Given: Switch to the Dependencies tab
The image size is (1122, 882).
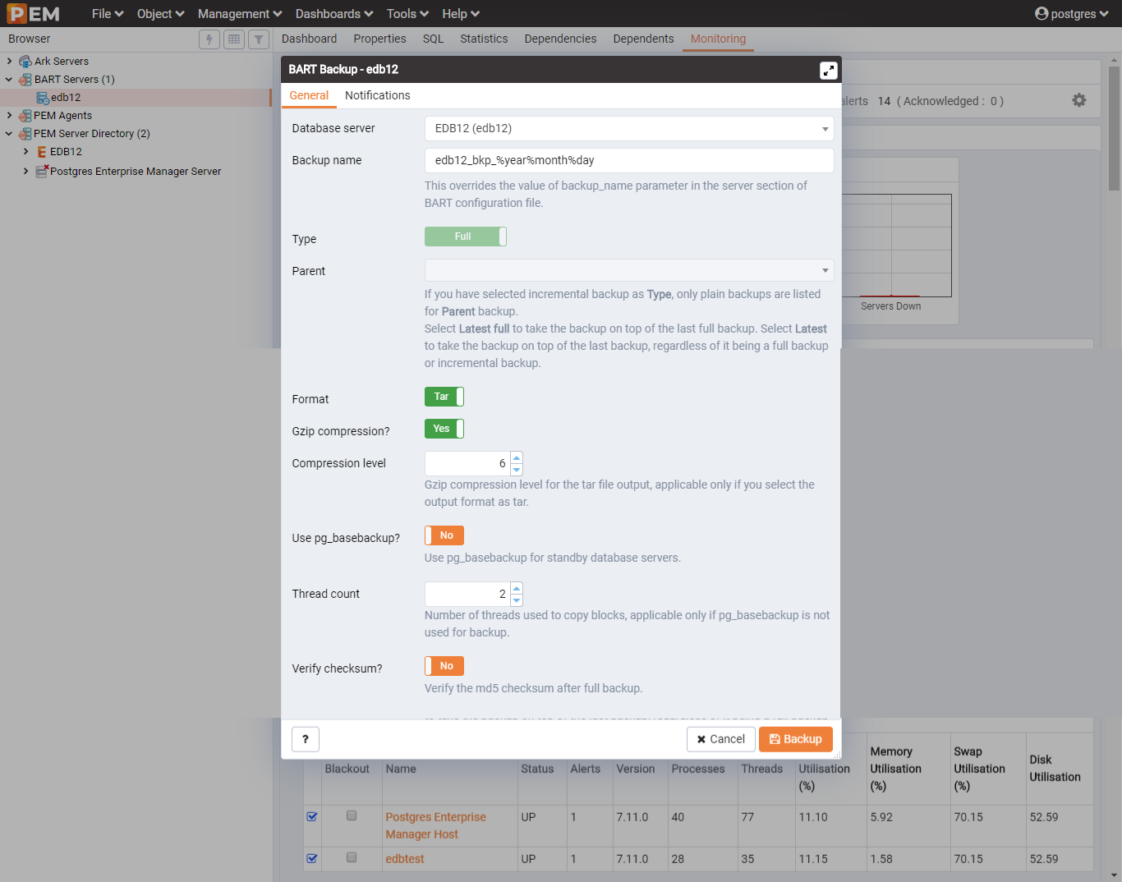Looking at the screenshot, I should click(560, 39).
